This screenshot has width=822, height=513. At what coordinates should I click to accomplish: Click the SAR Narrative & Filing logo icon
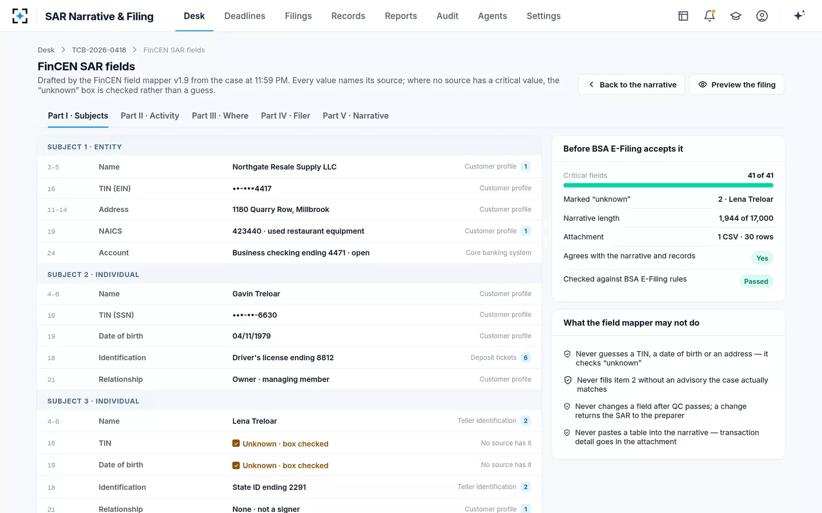tap(20, 16)
